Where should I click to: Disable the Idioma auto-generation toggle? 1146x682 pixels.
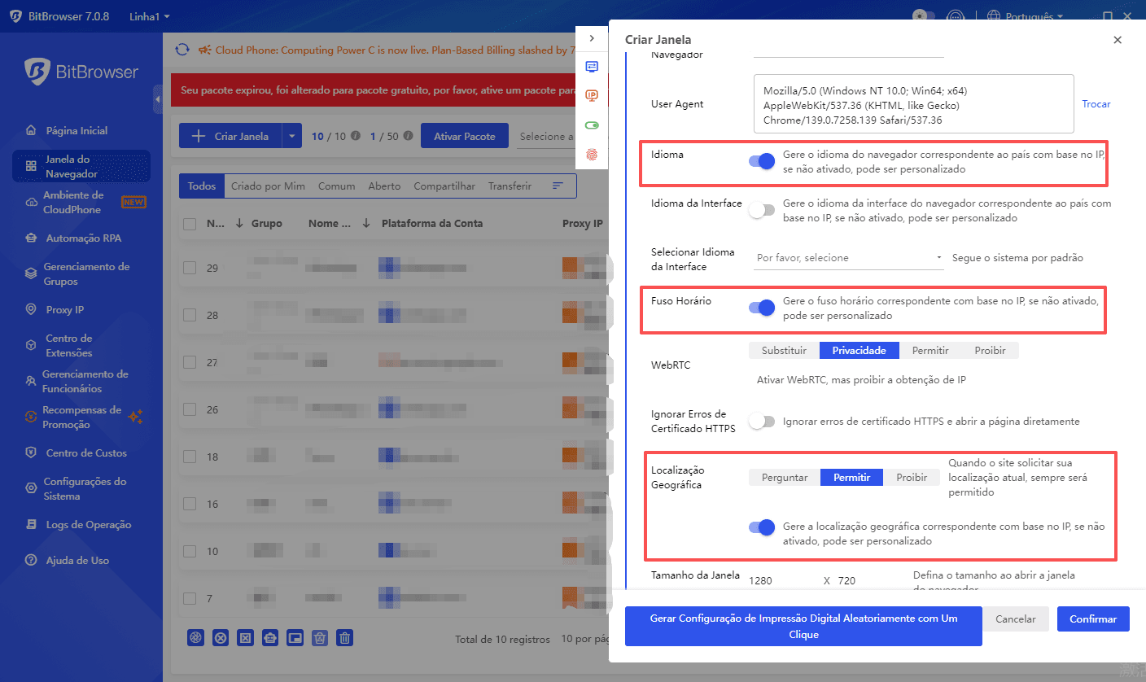pos(761,161)
